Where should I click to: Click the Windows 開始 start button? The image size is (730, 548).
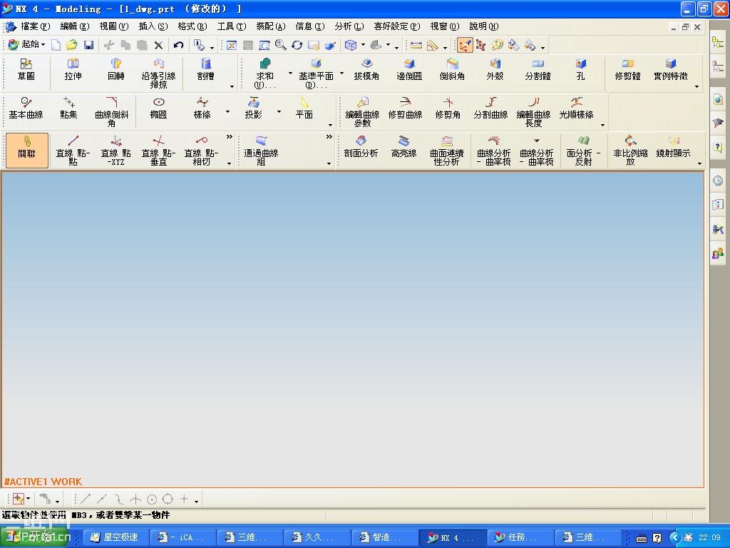36,537
